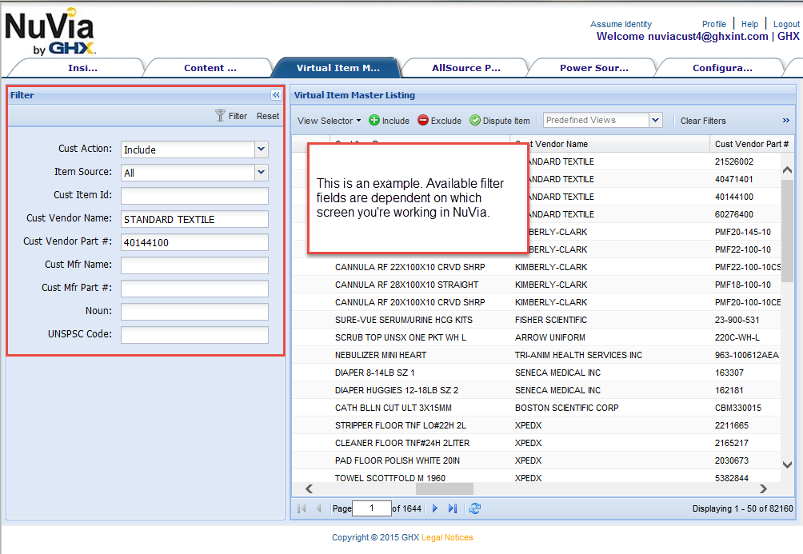The height and width of the screenshot is (554, 803).
Task: Open the Predefined Views combo box
Action: tap(656, 121)
